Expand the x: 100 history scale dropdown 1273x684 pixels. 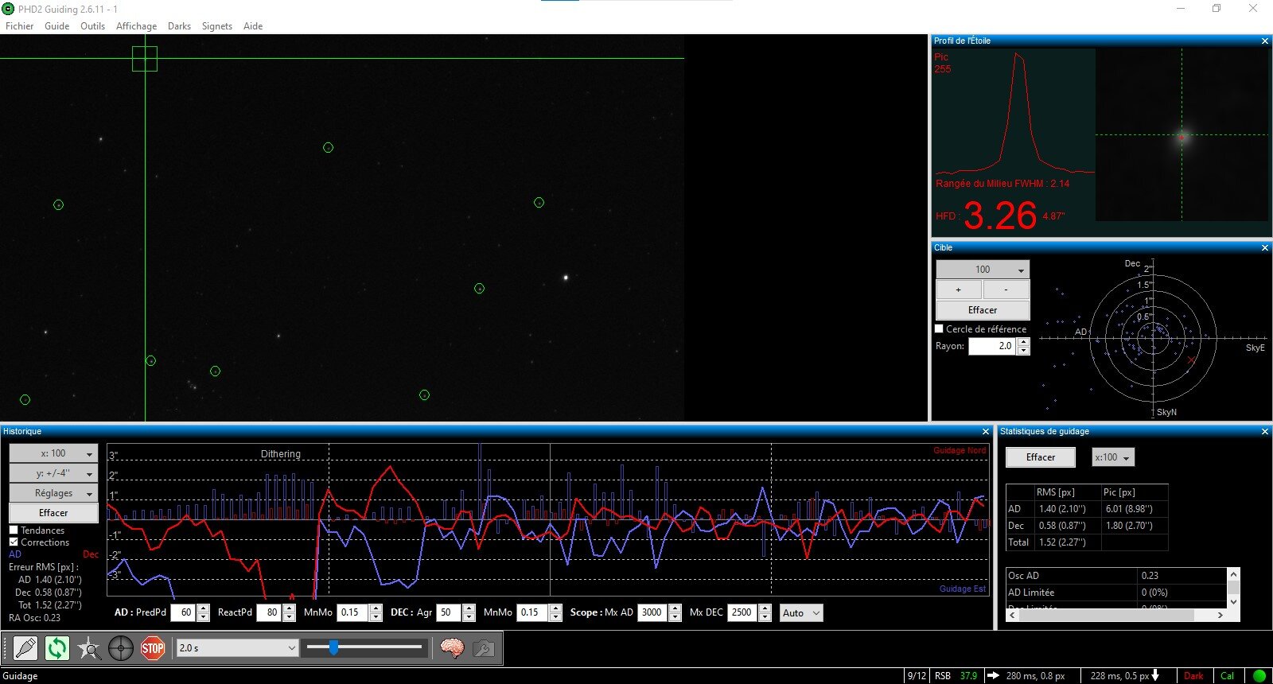point(53,453)
